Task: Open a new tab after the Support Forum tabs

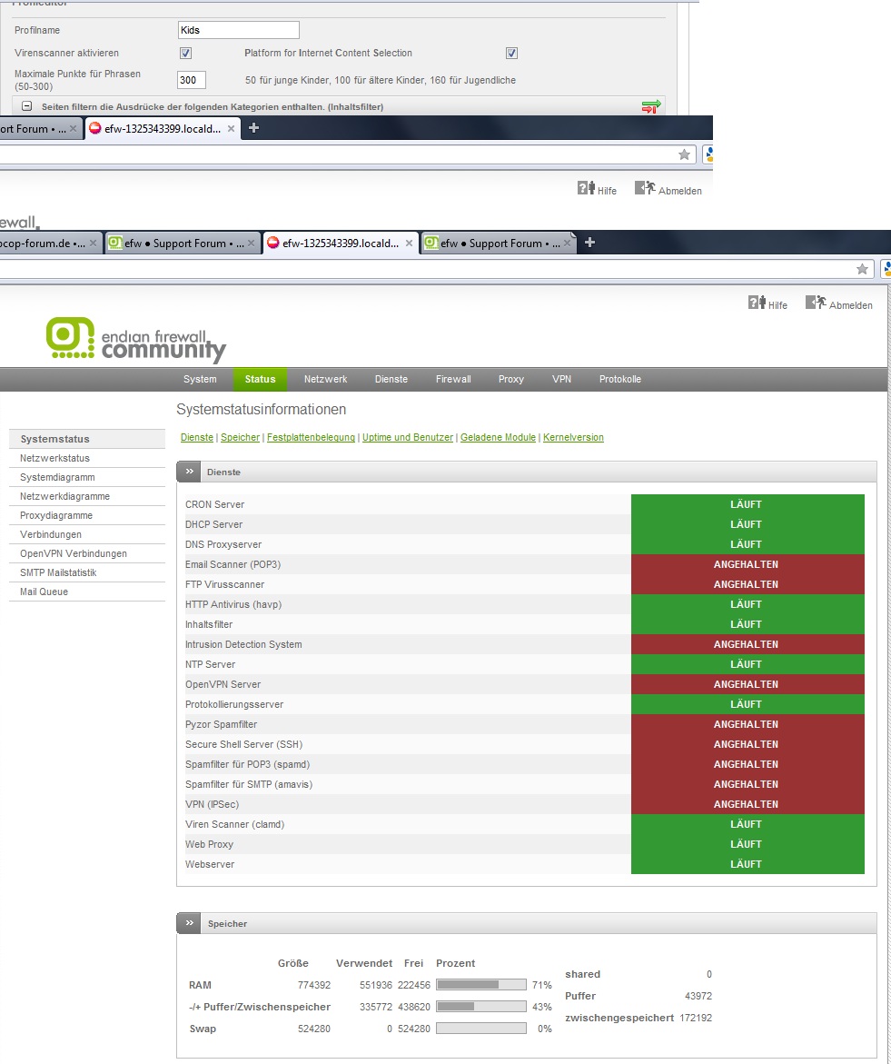Action: [590, 243]
